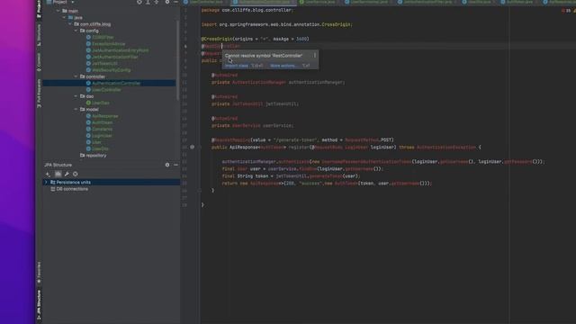Open the error count indicator in the editor

566,11
